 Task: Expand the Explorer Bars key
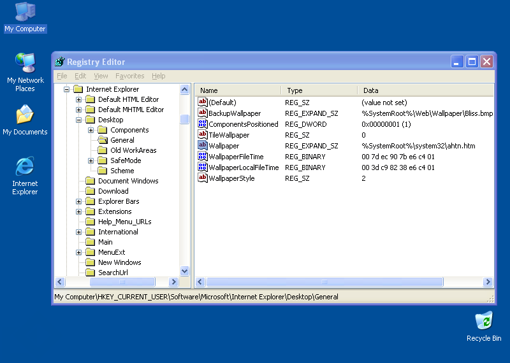(x=78, y=201)
